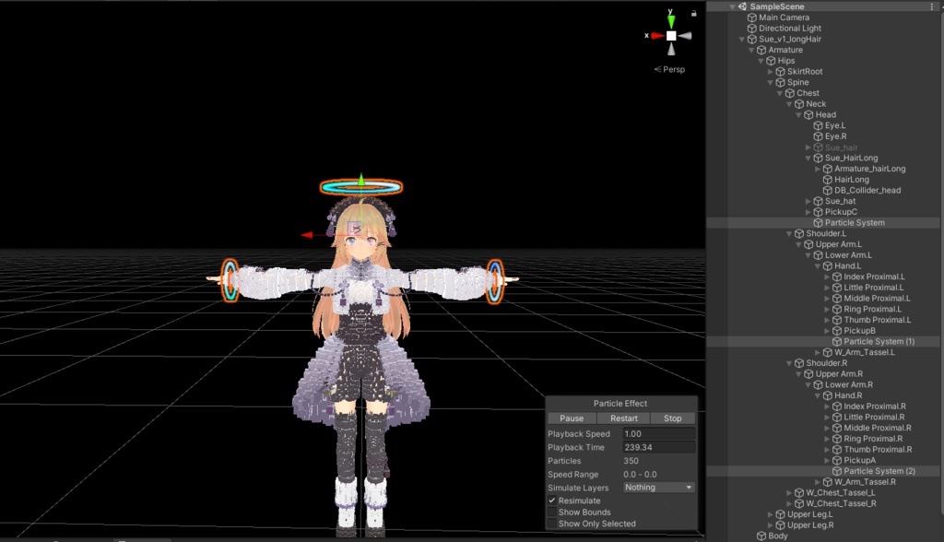Collapse the Head tree arrow
The image size is (944, 542).
point(799,115)
